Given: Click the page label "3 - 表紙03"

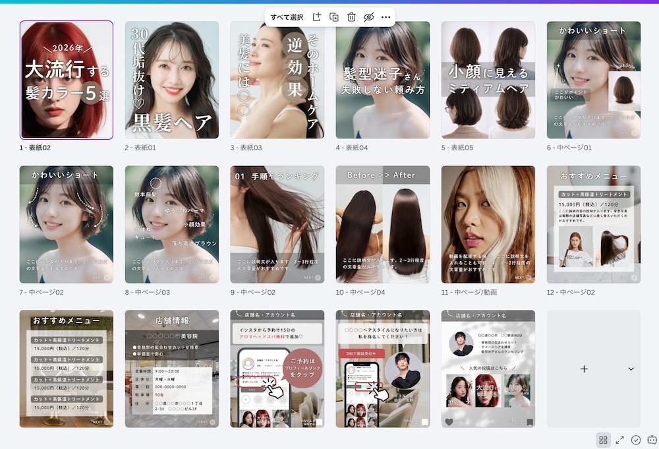Looking at the screenshot, I should [x=246, y=148].
